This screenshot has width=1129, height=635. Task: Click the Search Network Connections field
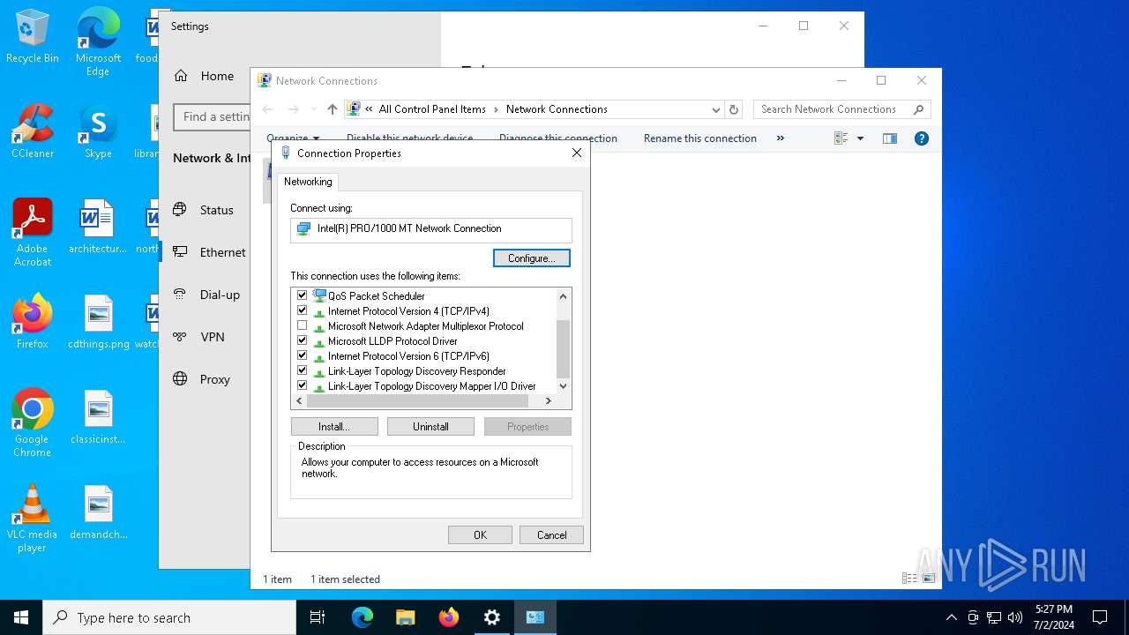tap(842, 109)
